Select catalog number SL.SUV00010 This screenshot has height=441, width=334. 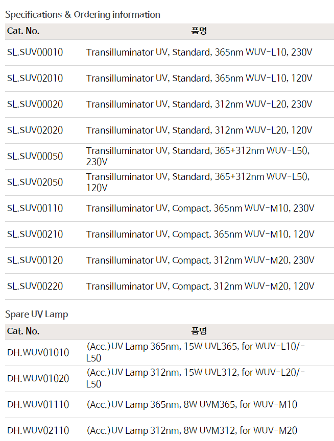click(35, 53)
